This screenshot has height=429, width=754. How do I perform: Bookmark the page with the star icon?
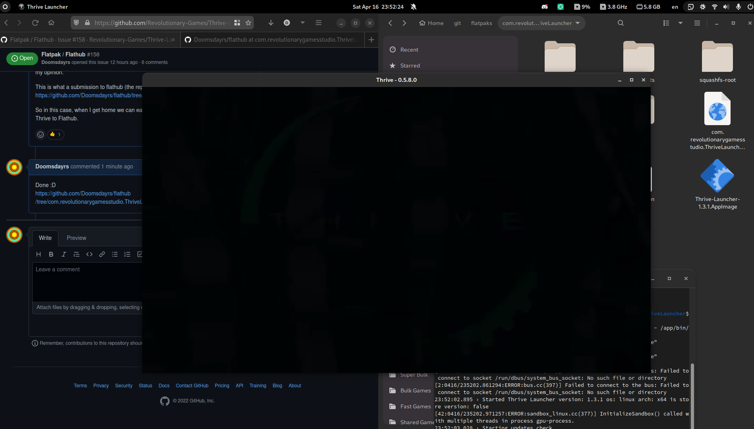pyautogui.click(x=248, y=23)
